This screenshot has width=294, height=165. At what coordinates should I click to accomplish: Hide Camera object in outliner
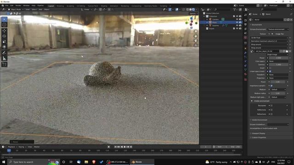237,19
